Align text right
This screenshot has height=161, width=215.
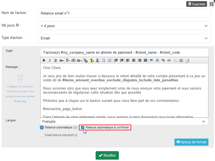pos(140,60)
